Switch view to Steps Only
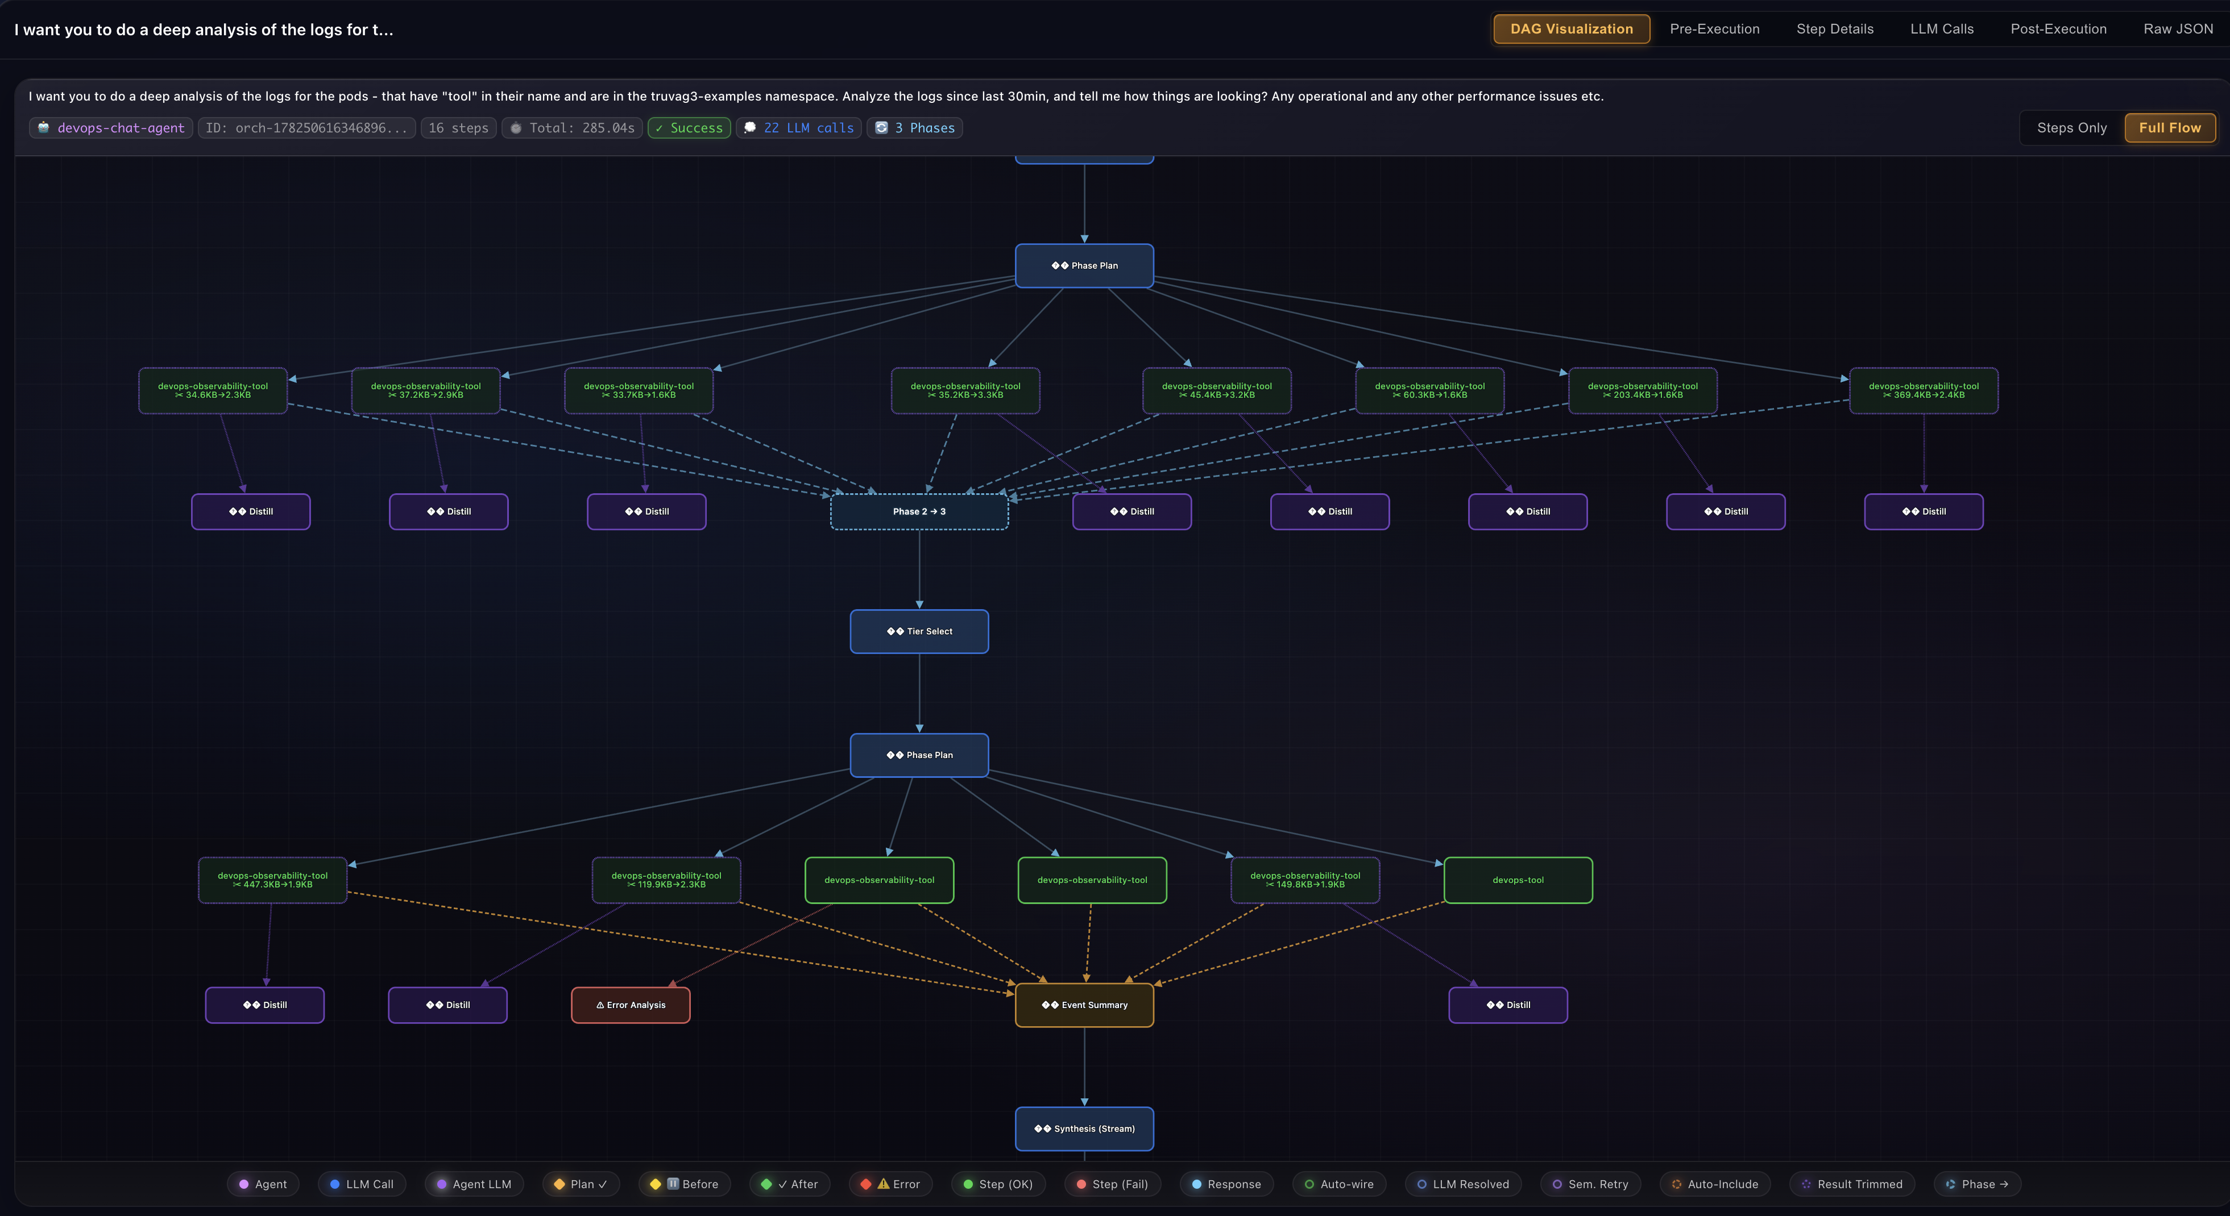 [x=2071, y=128]
